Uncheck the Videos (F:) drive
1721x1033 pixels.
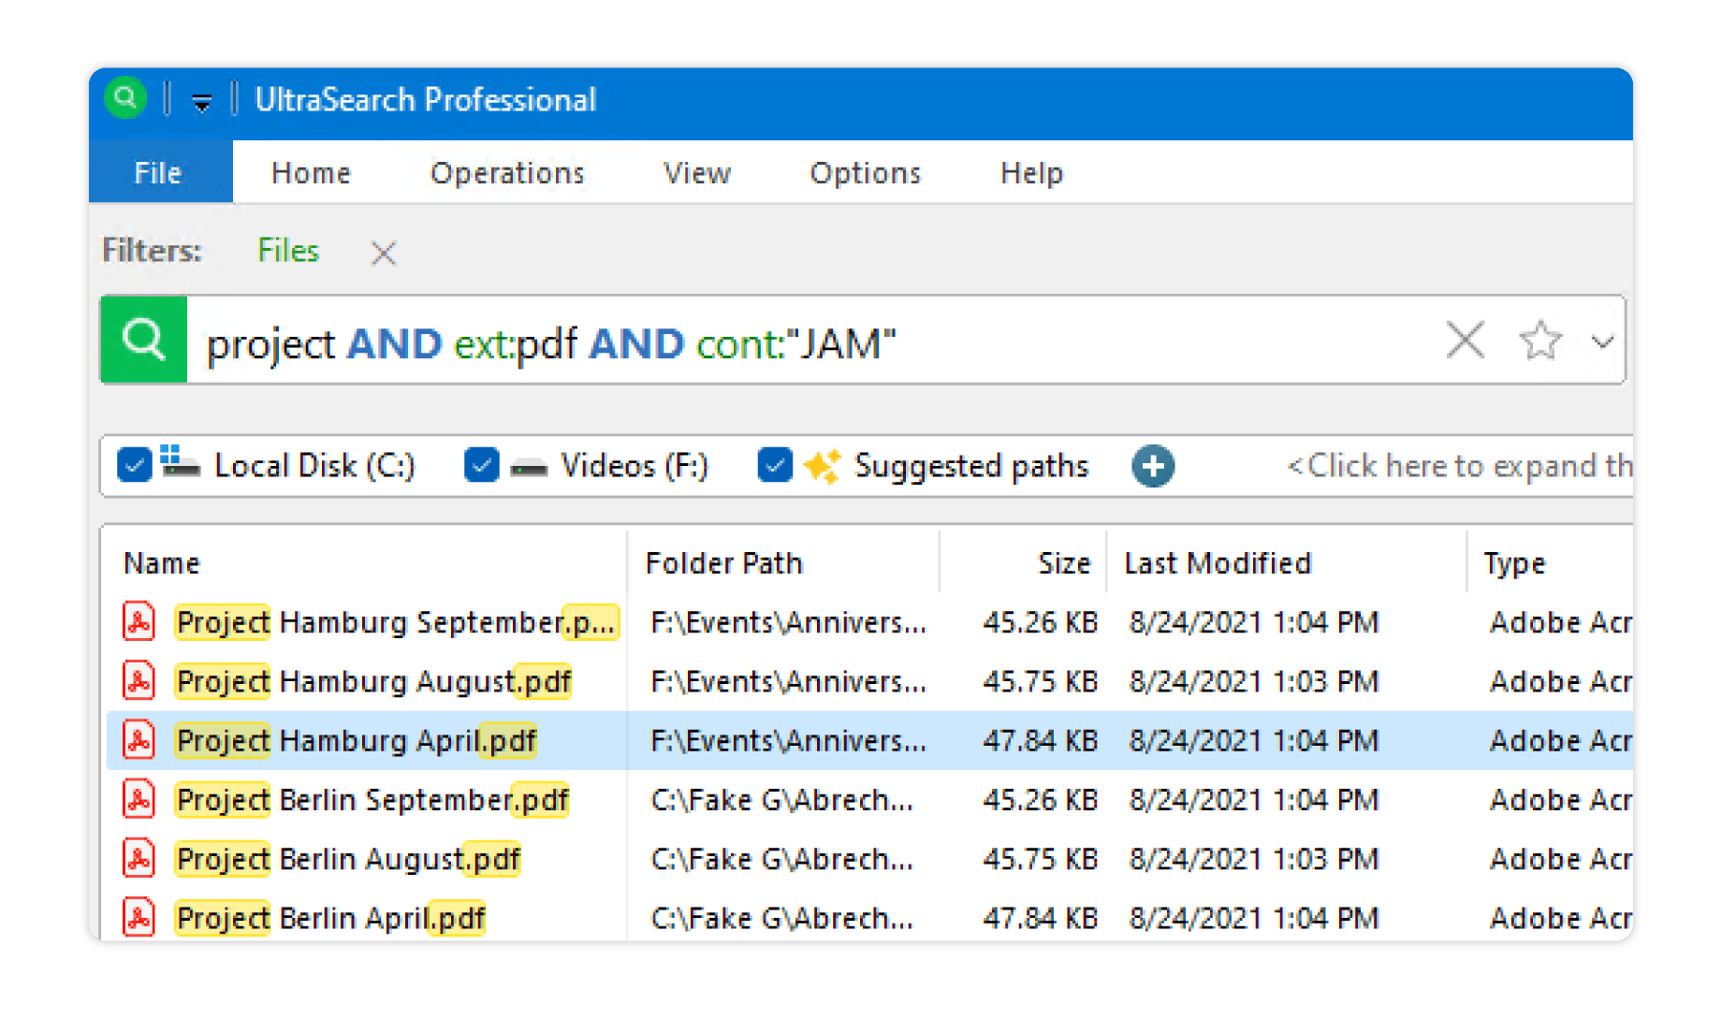tap(481, 465)
